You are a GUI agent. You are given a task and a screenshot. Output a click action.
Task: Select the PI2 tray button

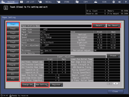pyautogui.click(x=13, y=79)
